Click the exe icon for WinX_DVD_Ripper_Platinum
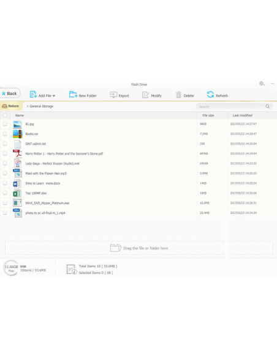This screenshot has height=358, width=277. [x=17, y=203]
